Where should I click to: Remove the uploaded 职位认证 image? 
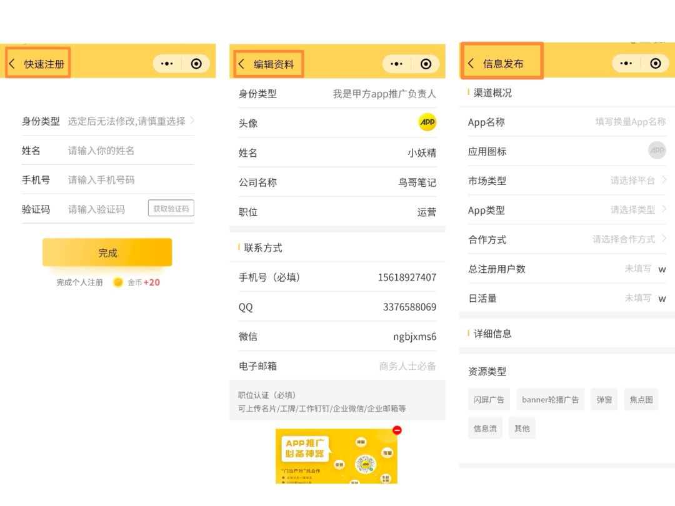[x=397, y=430]
